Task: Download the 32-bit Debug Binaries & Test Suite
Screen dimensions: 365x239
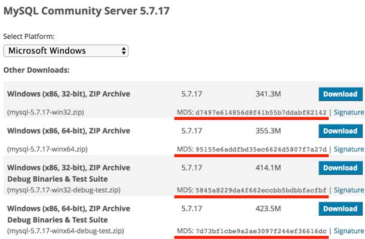Action: 340,167
